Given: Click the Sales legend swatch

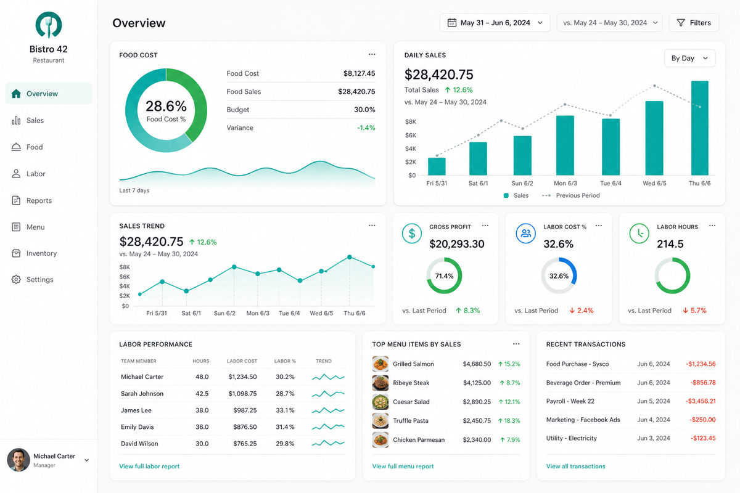Looking at the screenshot, I should pos(506,195).
